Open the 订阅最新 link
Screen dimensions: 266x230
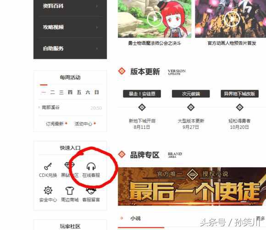(x=55, y=124)
